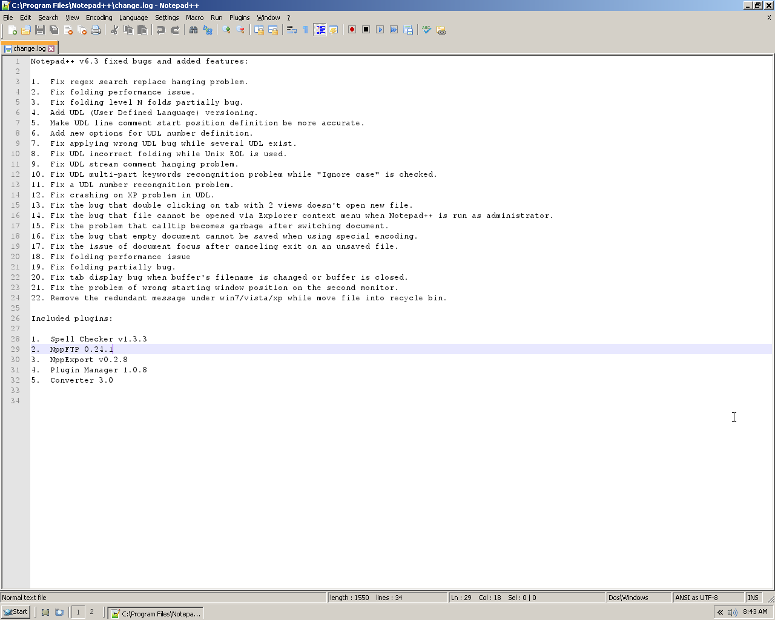Toggle synchronize horizontal scrolling icon
Screen dimensions: 775x620
point(273,30)
